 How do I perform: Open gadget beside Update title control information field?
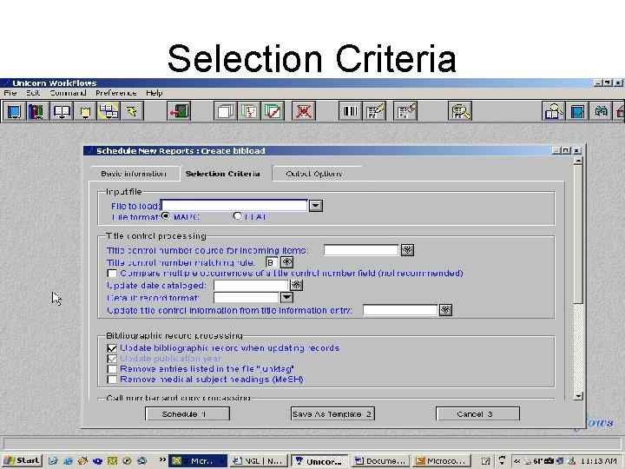pyautogui.click(x=445, y=310)
